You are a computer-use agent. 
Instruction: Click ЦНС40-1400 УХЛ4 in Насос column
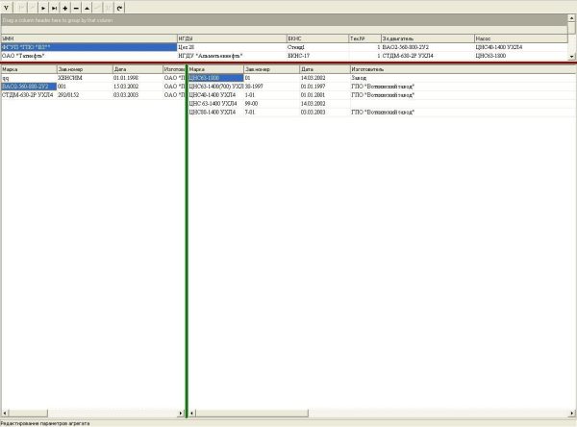point(520,47)
